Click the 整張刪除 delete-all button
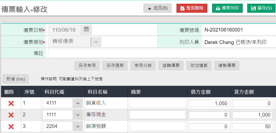The image size is (276, 133). pos(192,8)
